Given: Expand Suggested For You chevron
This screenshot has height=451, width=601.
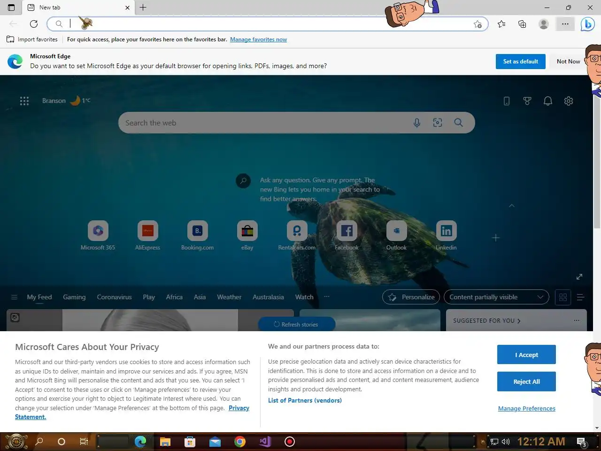Looking at the screenshot, I should point(519,321).
